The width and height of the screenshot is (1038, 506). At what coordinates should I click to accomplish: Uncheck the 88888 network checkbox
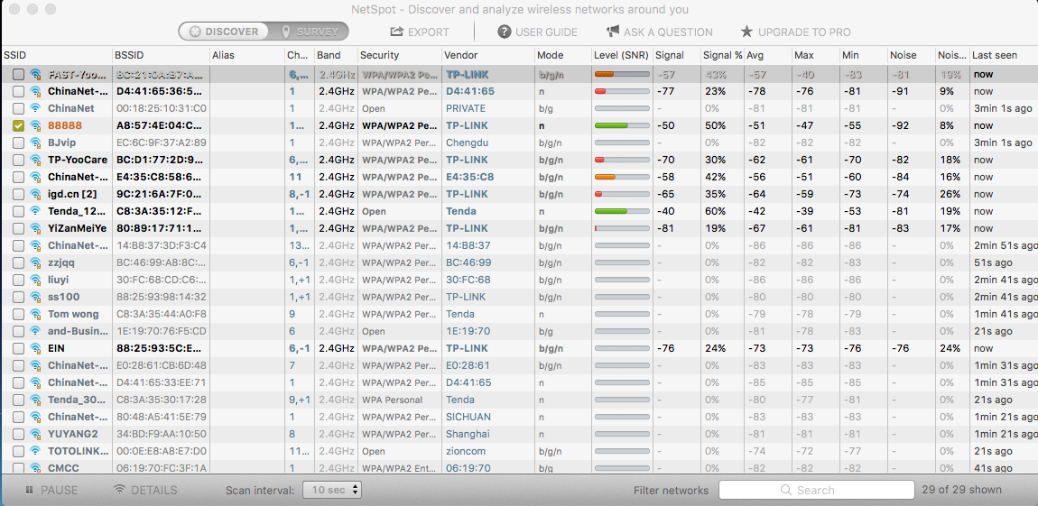coord(18,125)
